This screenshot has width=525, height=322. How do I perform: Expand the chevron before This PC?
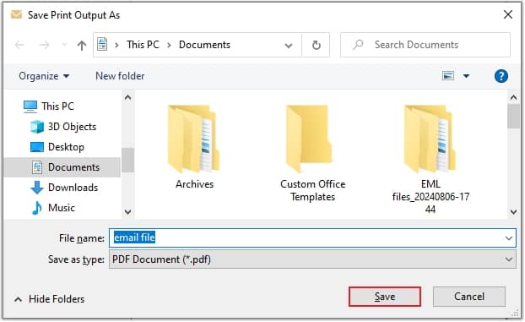tap(116, 45)
